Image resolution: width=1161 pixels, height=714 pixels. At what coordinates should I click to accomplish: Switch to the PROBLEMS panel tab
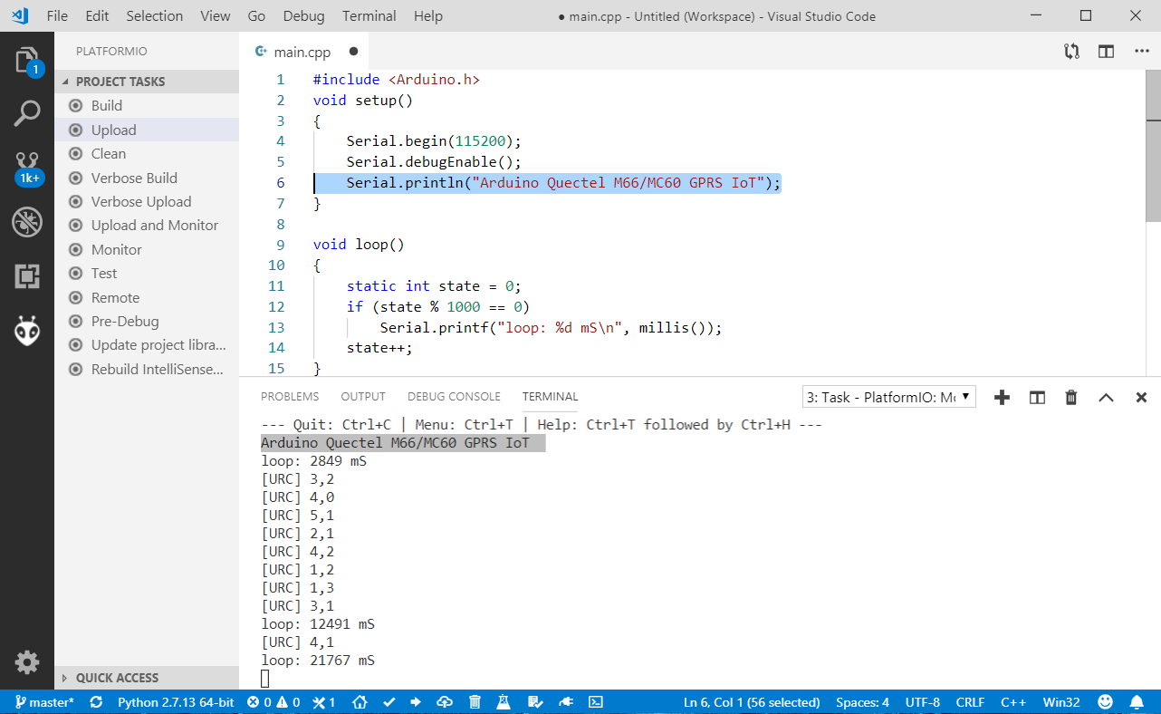pyautogui.click(x=290, y=397)
